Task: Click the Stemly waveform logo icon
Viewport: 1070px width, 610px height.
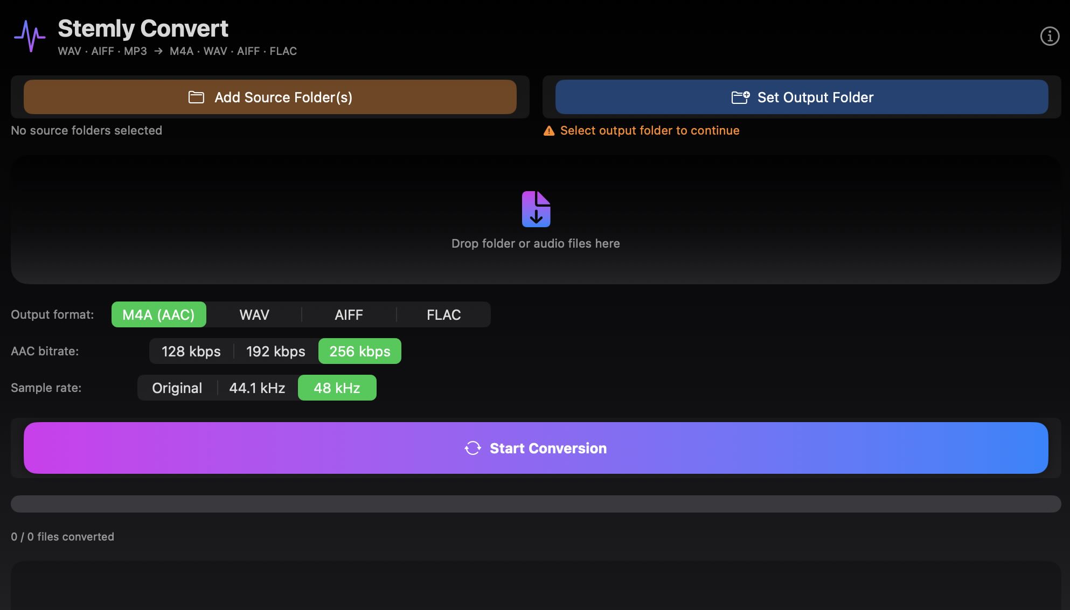Action: pyautogui.click(x=30, y=36)
